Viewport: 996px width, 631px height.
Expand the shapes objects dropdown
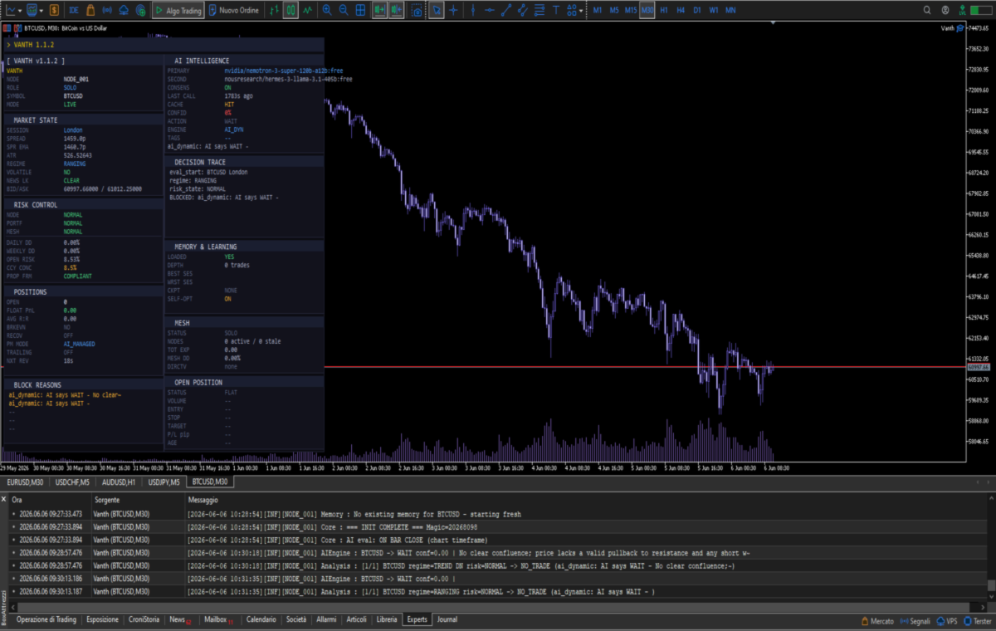coord(582,11)
